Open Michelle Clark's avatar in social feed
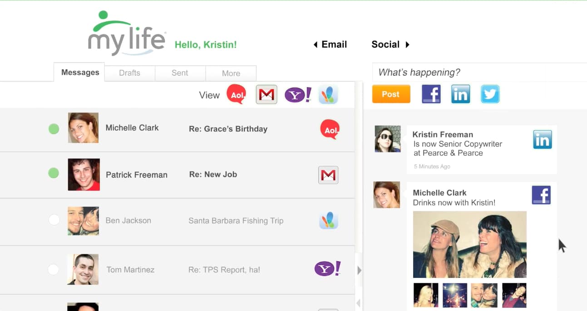 [x=387, y=195]
